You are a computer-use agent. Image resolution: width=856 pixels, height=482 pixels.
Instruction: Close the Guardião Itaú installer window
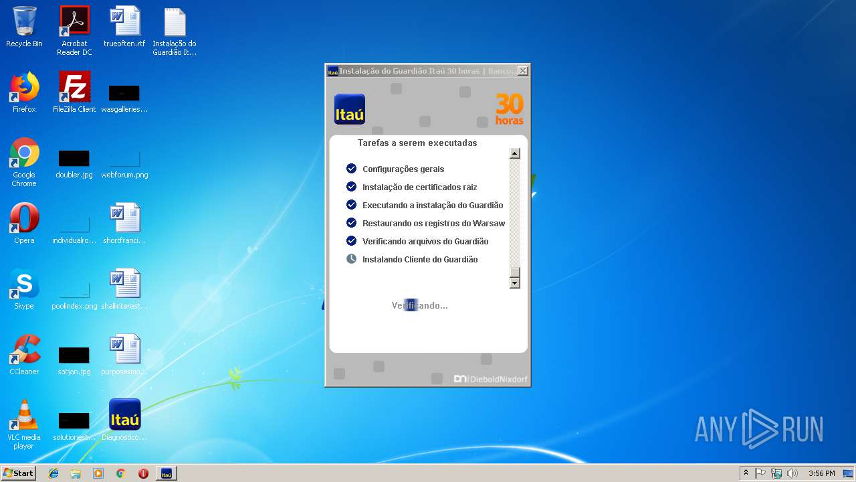523,71
